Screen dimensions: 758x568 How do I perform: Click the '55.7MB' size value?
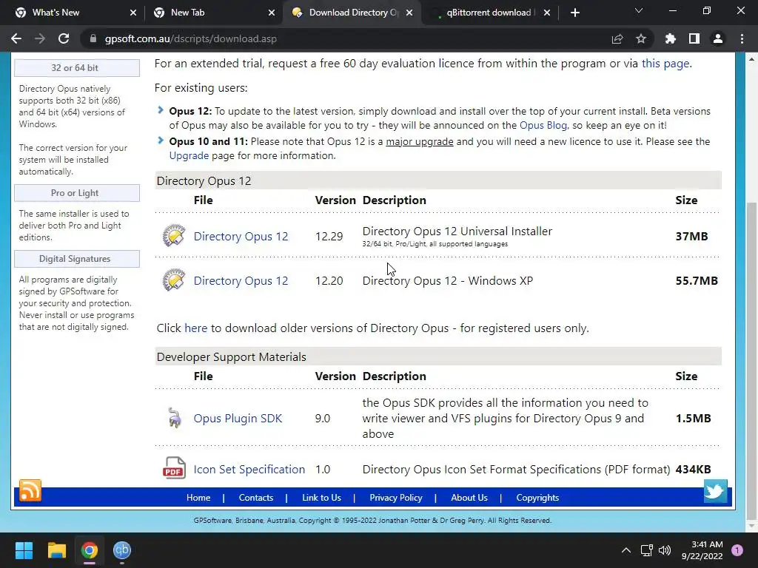point(697,280)
